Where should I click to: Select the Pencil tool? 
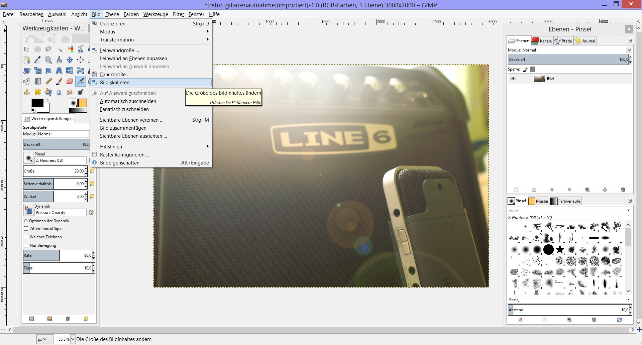click(x=48, y=81)
